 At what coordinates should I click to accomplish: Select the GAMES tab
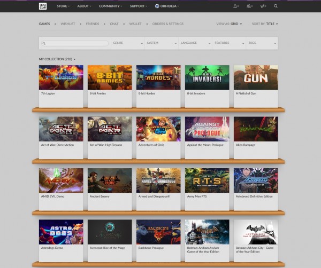(44, 24)
